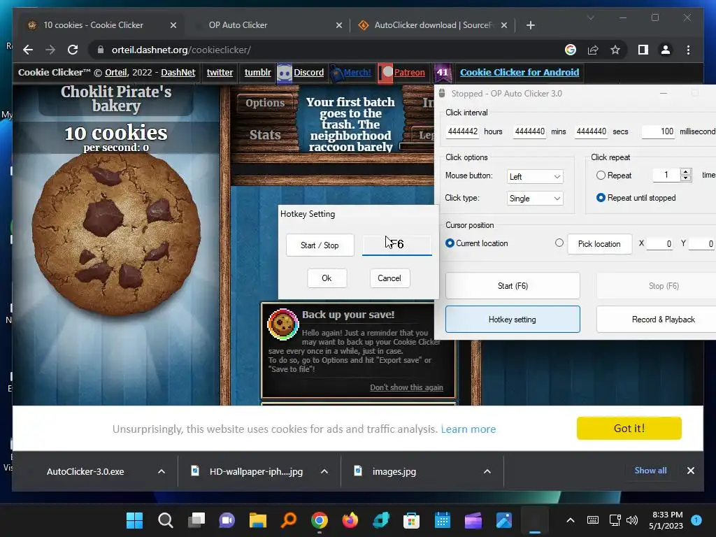Viewport: 716px width, 537px height.
Task: Select Repeat until stopped option
Action: coord(601,198)
